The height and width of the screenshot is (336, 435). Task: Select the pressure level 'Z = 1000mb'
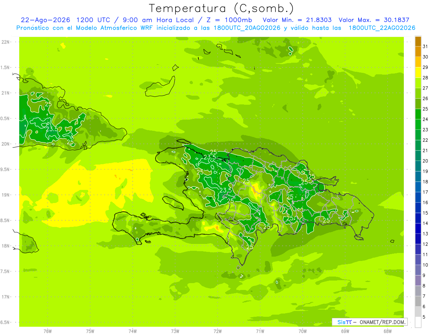coord(230,20)
